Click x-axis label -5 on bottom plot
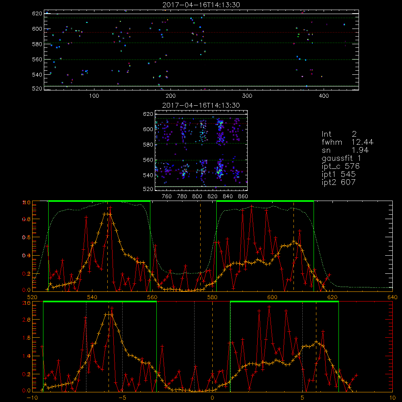Viewport: 402px width, 402px height. coord(123,398)
